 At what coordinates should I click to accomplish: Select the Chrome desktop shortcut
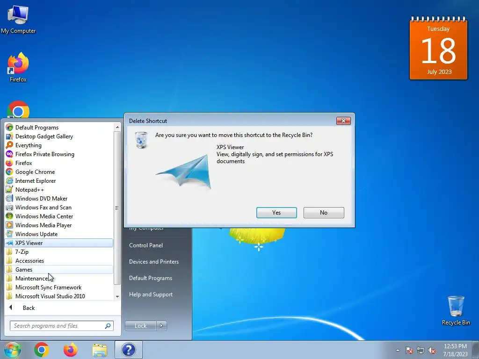click(18, 109)
